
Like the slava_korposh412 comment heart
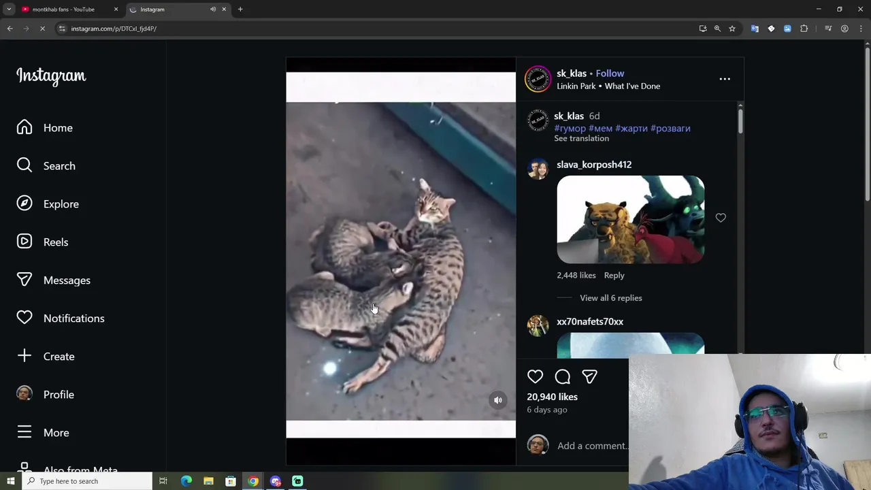click(721, 218)
